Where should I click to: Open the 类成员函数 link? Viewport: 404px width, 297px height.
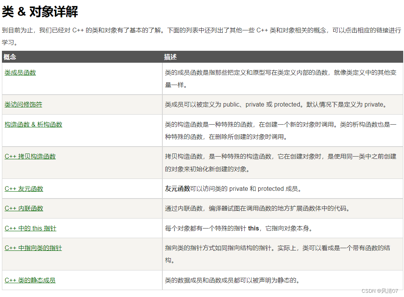20,73
